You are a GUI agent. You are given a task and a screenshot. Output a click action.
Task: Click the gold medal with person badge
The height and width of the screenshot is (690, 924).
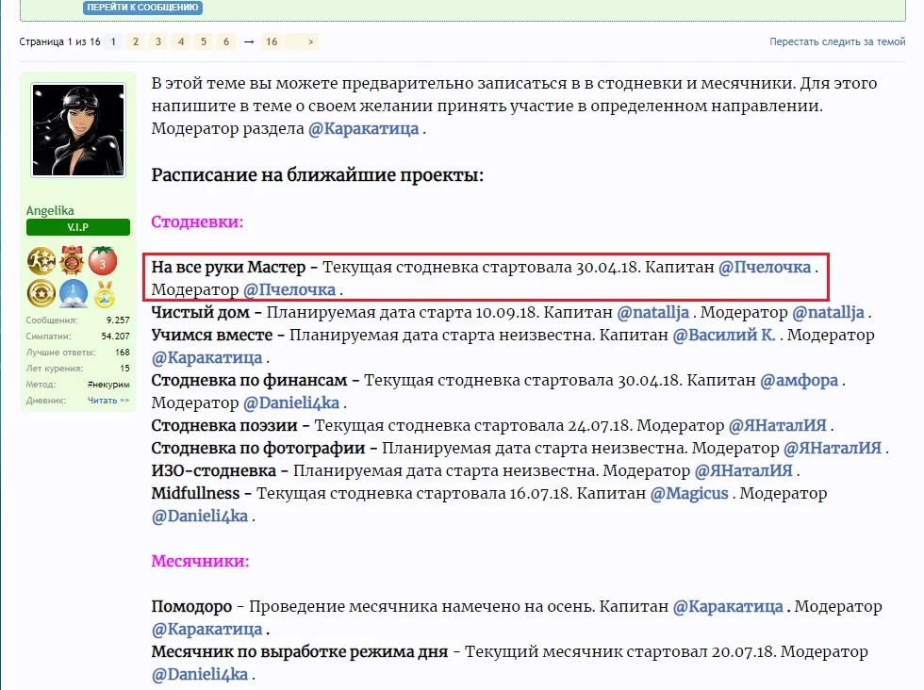pos(103,294)
